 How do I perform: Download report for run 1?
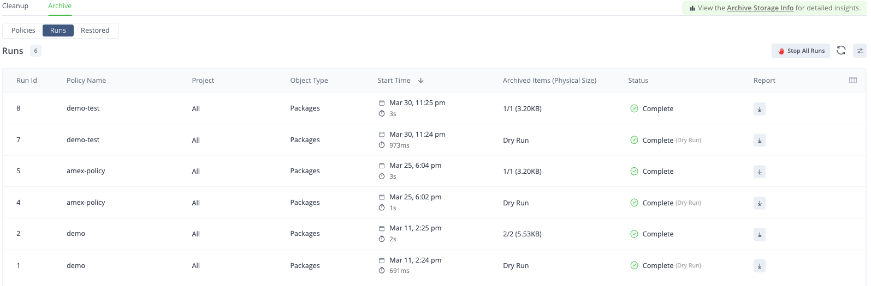tap(759, 266)
